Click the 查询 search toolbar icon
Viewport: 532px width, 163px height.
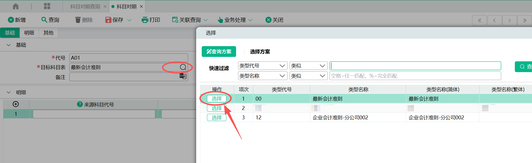click(44, 20)
